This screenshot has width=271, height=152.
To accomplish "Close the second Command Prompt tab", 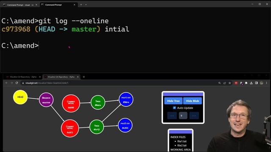I will (x=75, y=5).
